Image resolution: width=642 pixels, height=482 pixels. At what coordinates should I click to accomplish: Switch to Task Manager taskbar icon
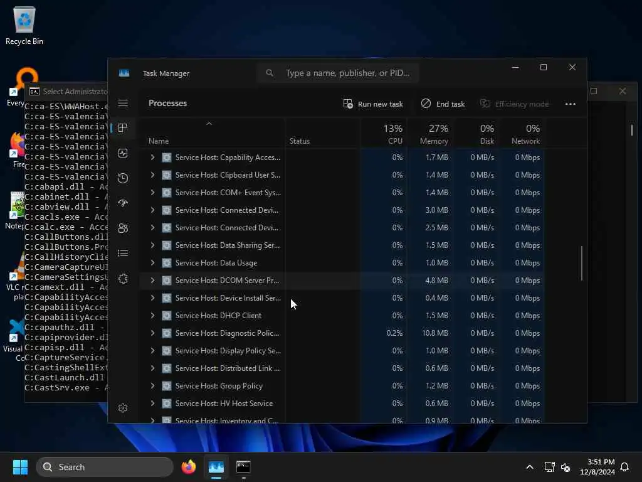216,467
